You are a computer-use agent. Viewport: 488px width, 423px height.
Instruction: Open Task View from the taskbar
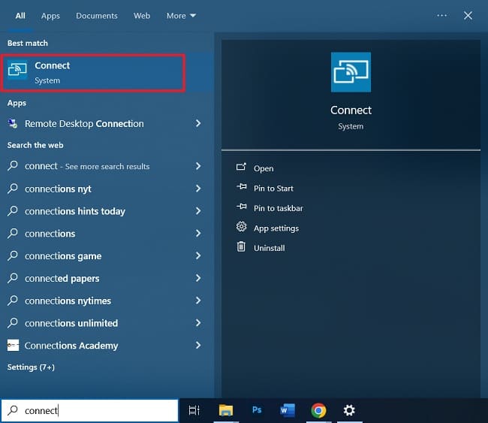point(194,410)
